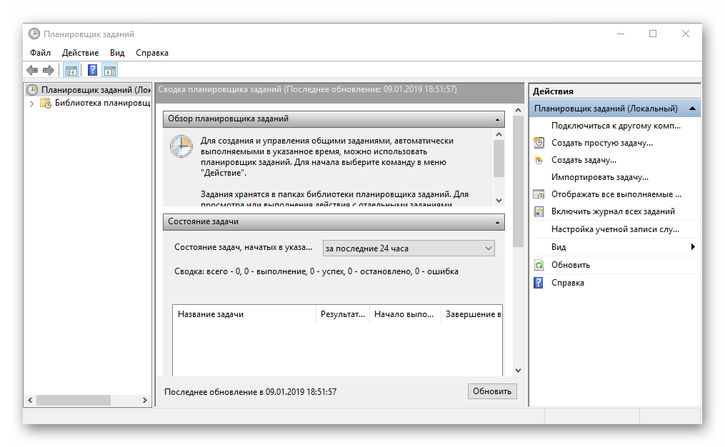The image size is (725, 447).
Task: Toggle the Action pane toolbar icon
Action: (x=109, y=70)
